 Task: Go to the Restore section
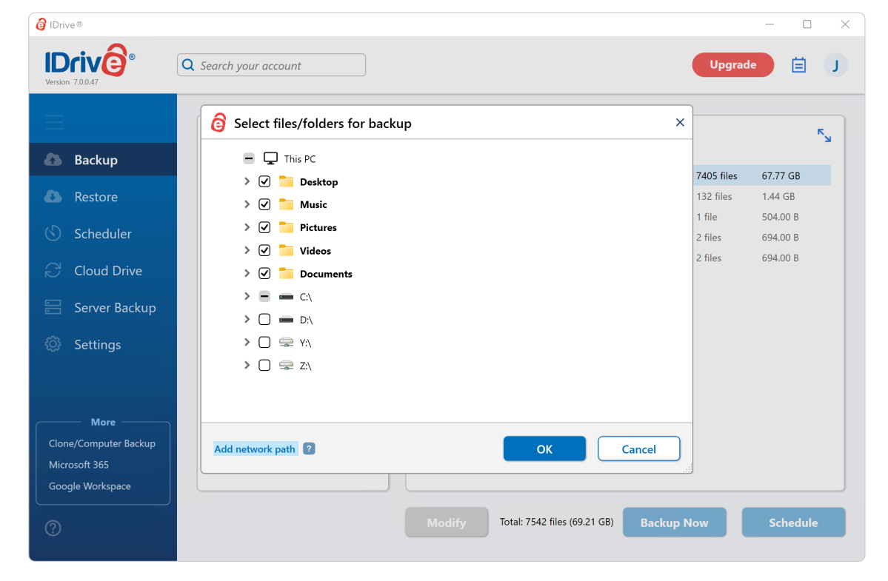[x=96, y=197]
